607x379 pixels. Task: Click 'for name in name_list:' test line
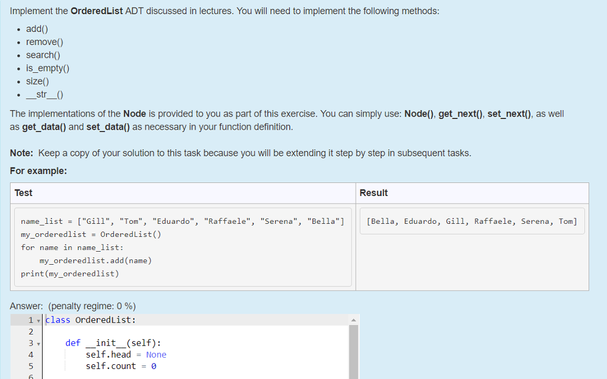click(x=72, y=248)
